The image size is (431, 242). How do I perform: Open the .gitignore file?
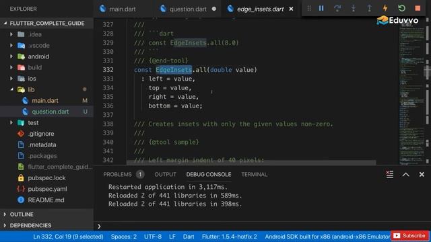click(x=41, y=134)
